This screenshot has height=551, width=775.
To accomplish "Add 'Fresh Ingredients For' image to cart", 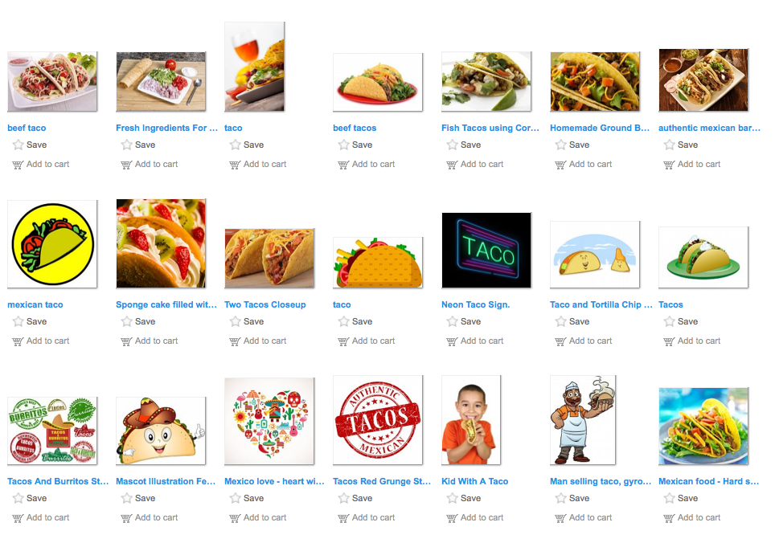I will tap(150, 165).
